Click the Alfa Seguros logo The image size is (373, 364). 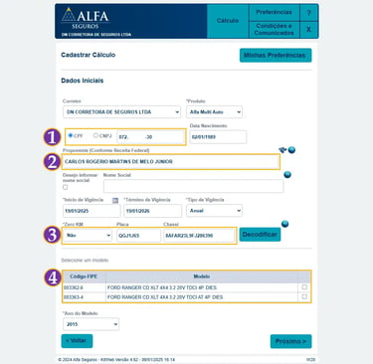pos(86,18)
